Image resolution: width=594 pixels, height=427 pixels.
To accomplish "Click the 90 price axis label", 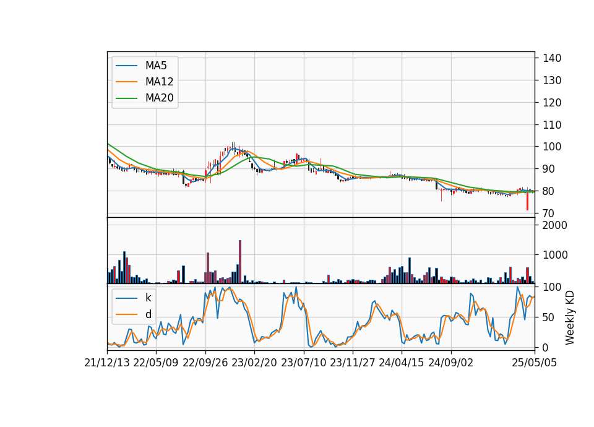I will point(549,169).
